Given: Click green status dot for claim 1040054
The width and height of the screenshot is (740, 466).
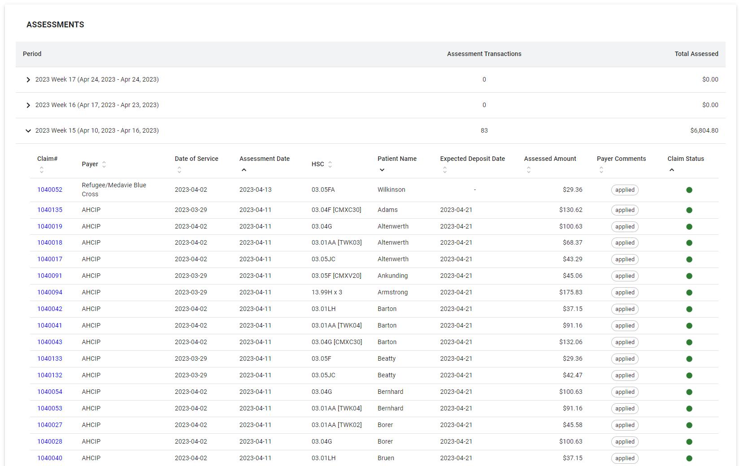Looking at the screenshot, I should [x=689, y=392].
